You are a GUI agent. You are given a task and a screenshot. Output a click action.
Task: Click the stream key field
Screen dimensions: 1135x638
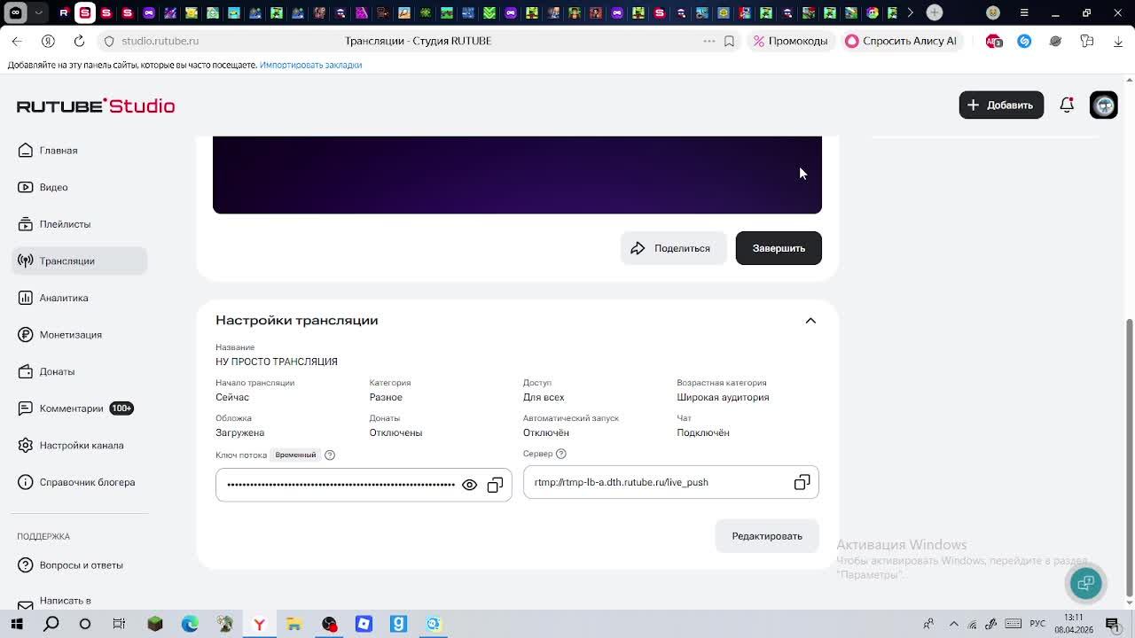(x=364, y=485)
